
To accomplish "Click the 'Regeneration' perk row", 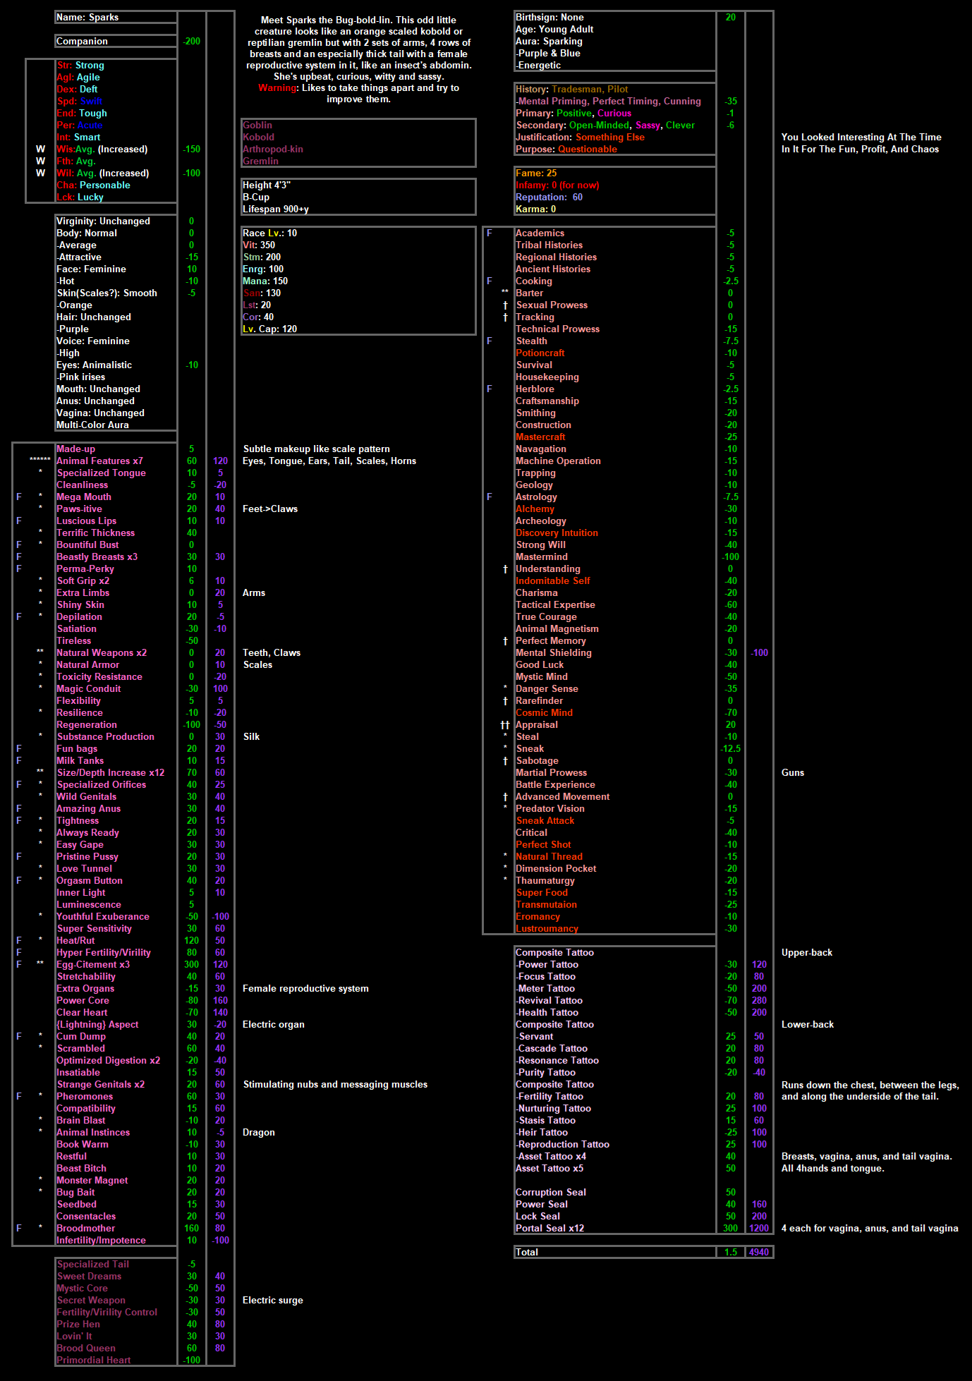I will coord(87,724).
